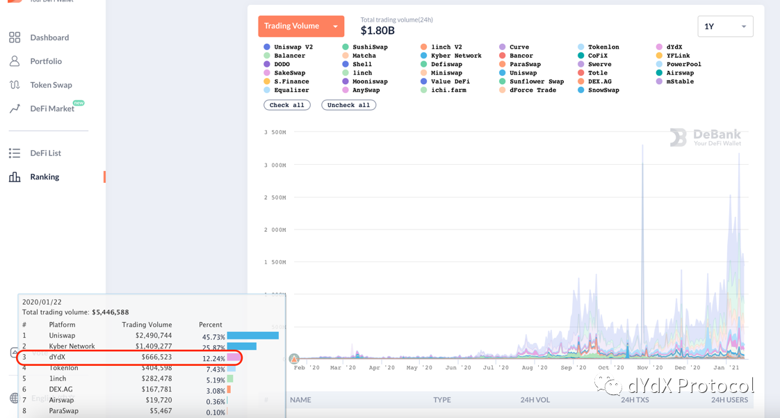Click the SushiSwap green color dot

point(346,47)
